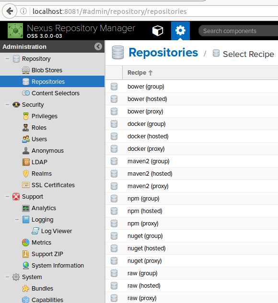Select the docker (proxy) recipe
The height and width of the screenshot is (303, 278).
146,149
